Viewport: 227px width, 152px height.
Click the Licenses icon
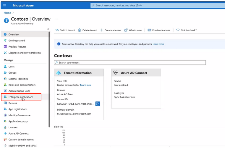pos(5,127)
